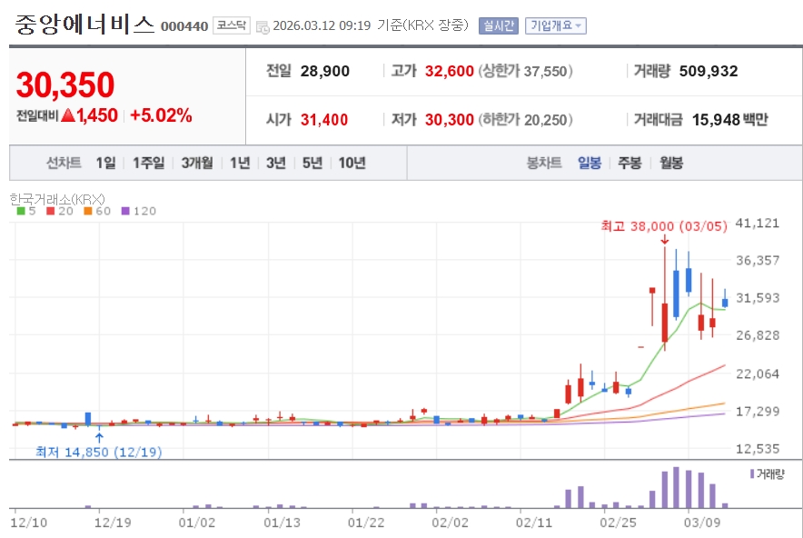Click the 12,535 price axis label
This screenshot has height=538, width=803.
[x=758, y=449]
